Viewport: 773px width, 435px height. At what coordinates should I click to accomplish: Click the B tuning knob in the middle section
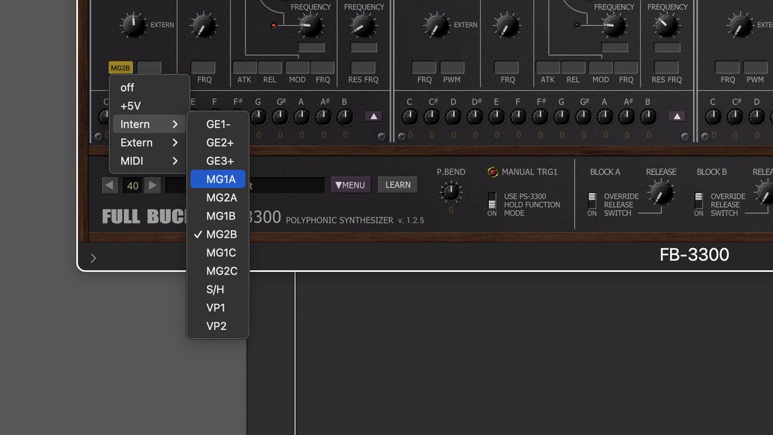click(x=649, y=117)
